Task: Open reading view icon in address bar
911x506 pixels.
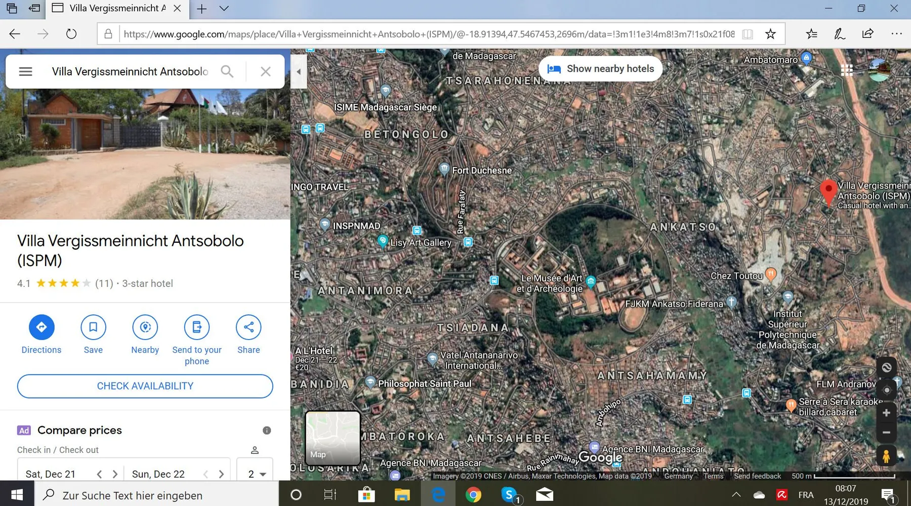Action: (x=748, y=34)
